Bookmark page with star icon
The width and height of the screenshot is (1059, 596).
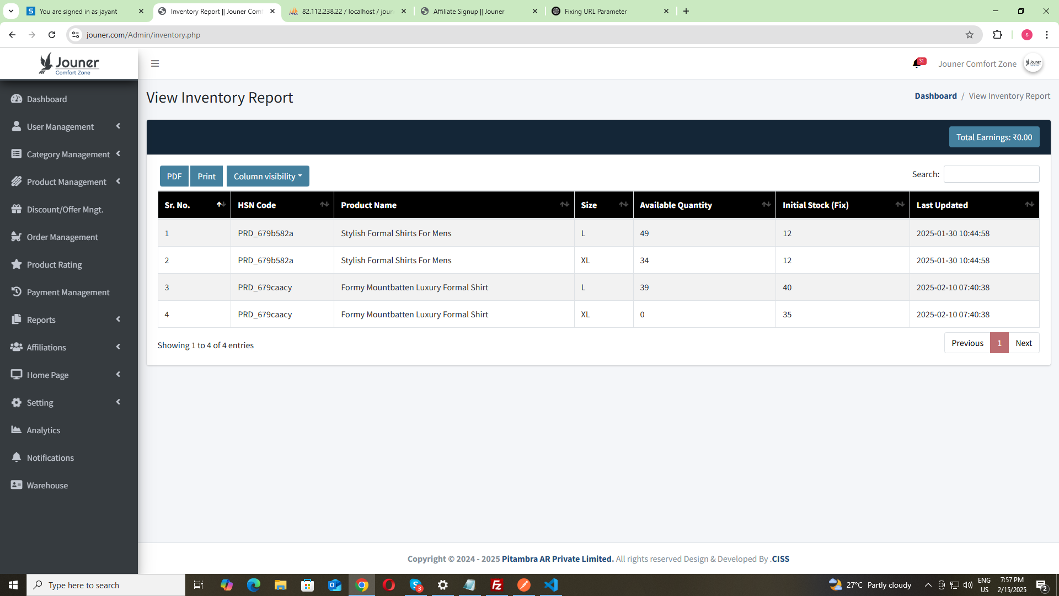click(x=969, y=35)
